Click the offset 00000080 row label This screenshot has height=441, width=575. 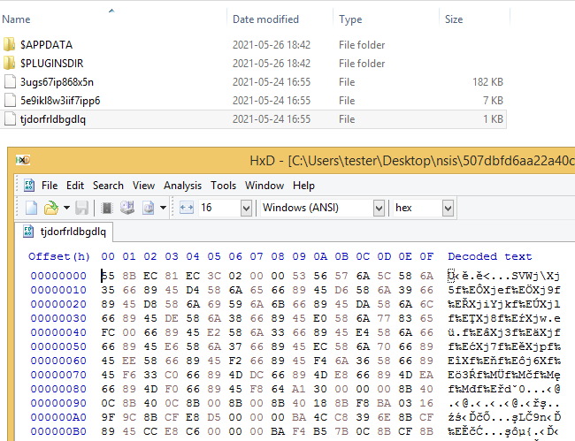[x=58, y=389]
